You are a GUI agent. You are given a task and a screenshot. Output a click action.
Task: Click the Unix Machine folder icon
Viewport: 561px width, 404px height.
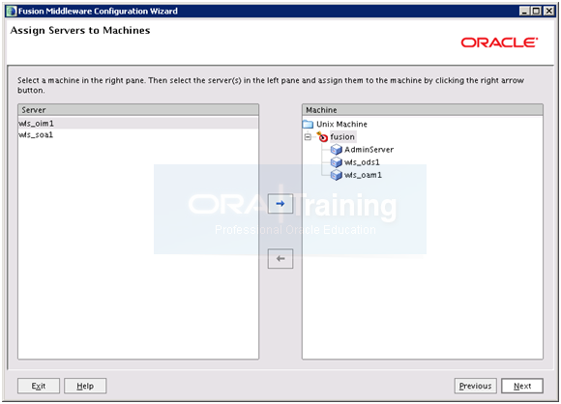308,125
